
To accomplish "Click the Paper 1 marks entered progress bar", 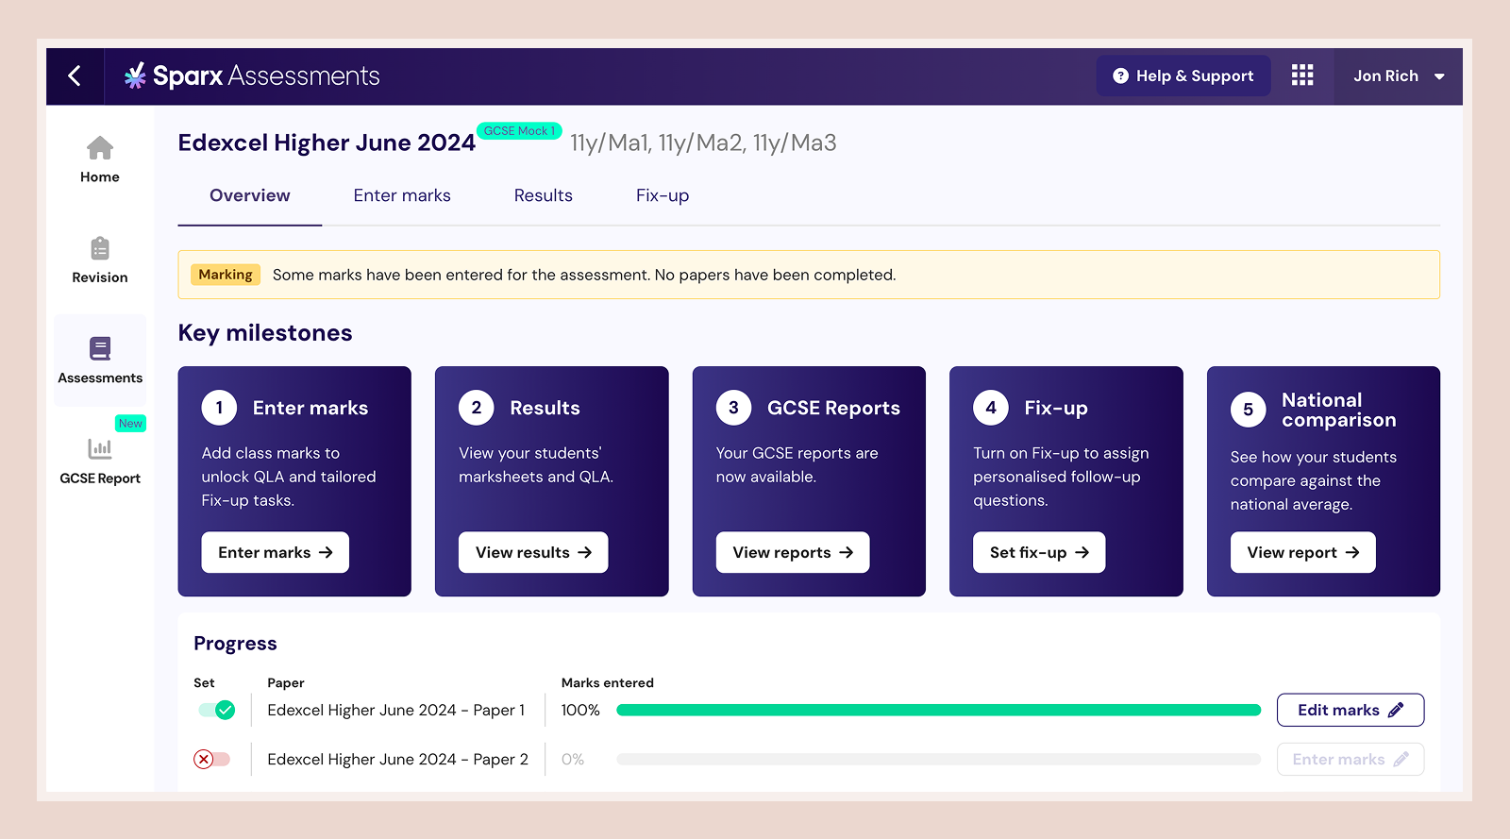I will tap(938, 710).
